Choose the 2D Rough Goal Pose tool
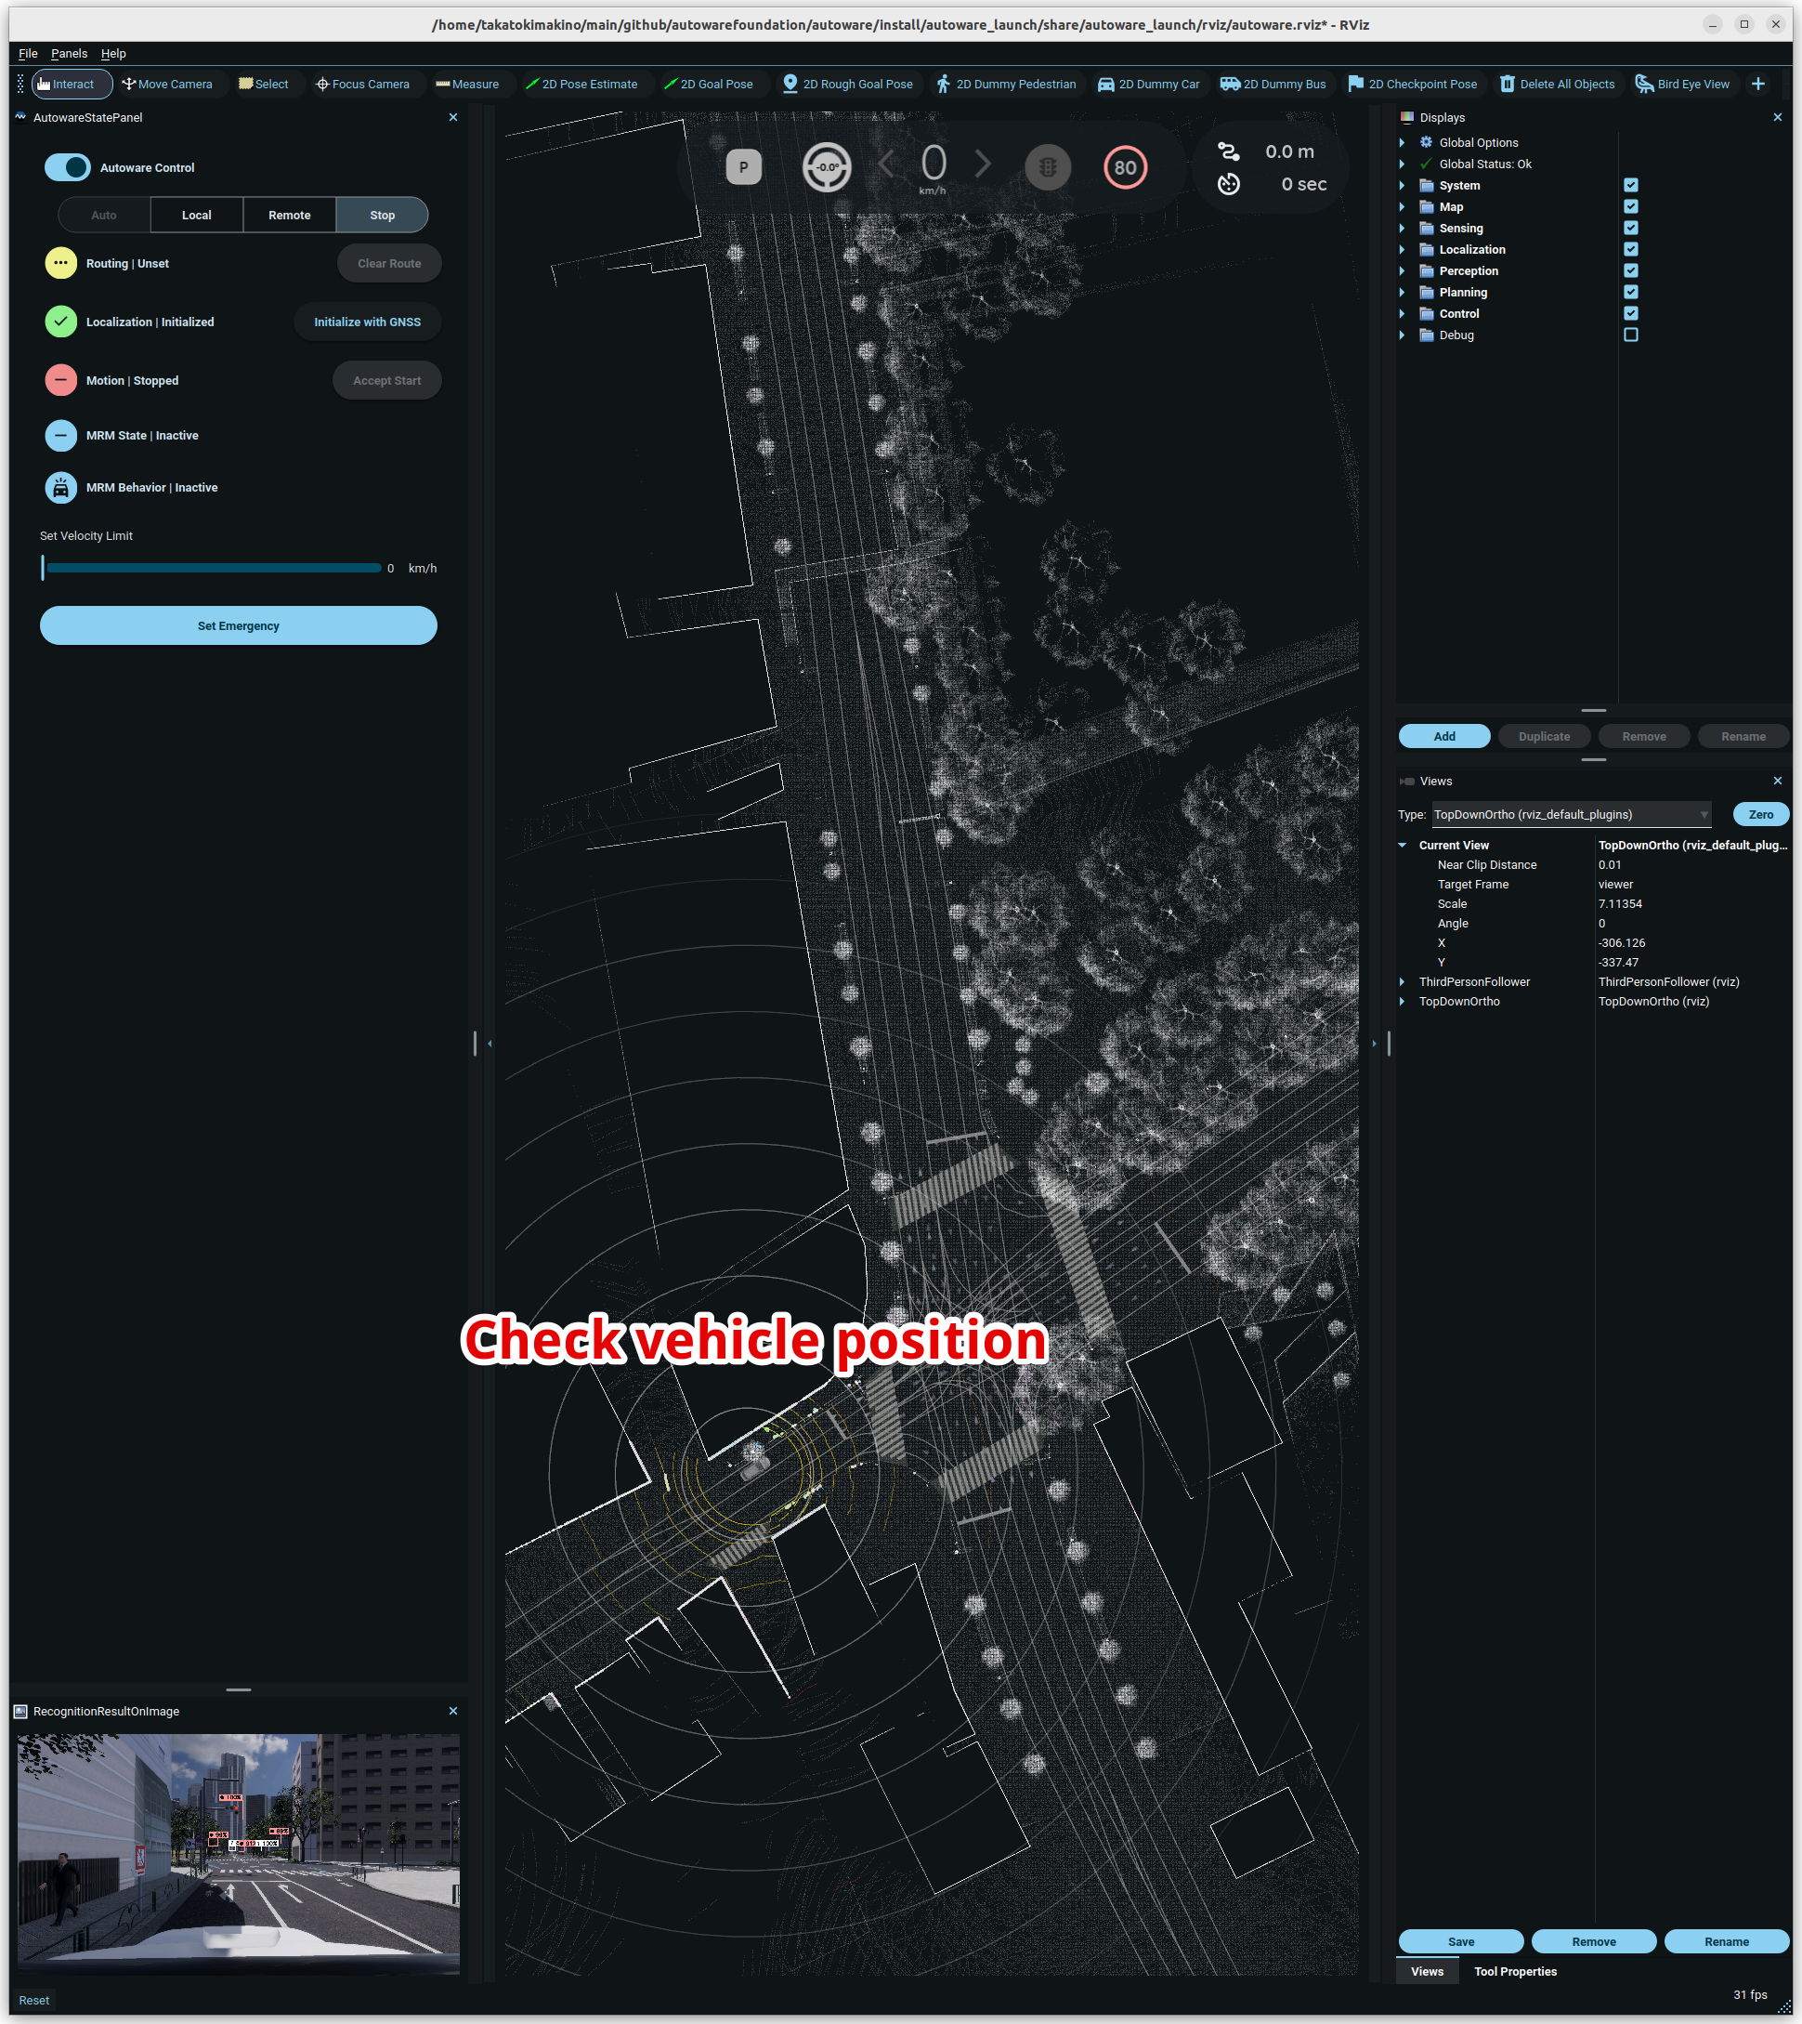The height and width of the screenshot is (2024, 1802). tap(847, 85)
